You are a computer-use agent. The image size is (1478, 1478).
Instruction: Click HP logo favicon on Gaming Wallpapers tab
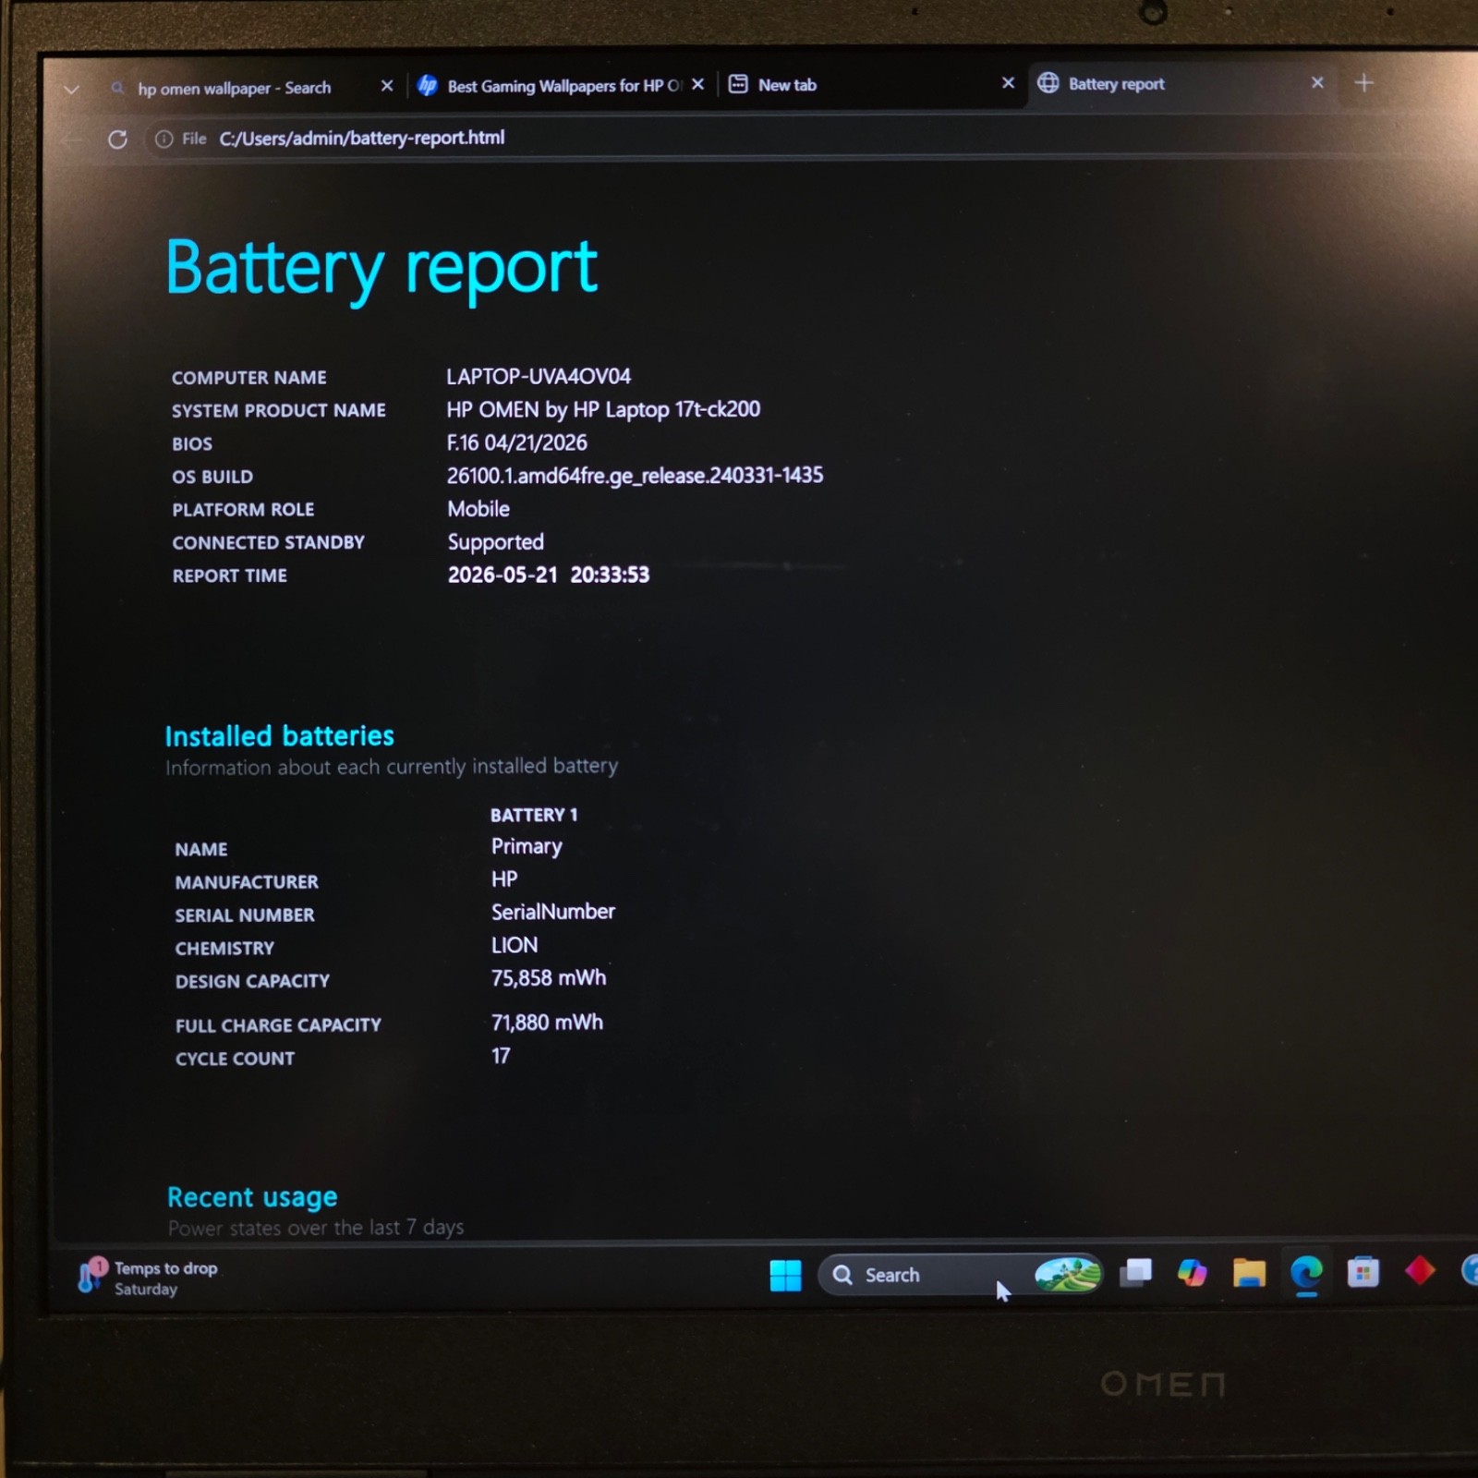(427, 86)
